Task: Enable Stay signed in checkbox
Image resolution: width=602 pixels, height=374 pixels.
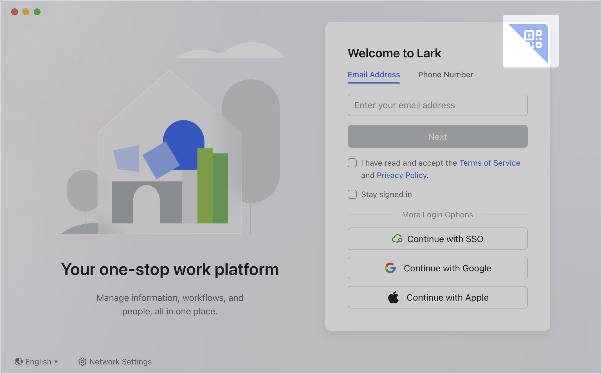Action: click(x=352, y=194)
